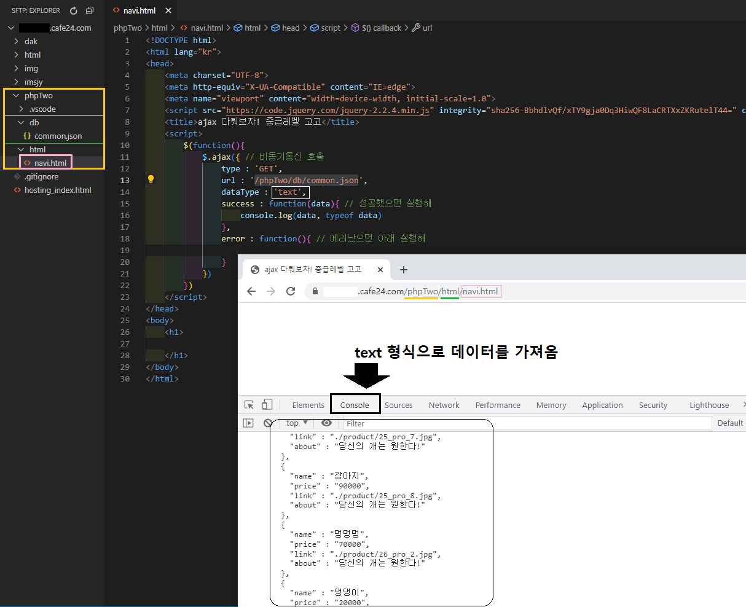The image size is (746, 607).
Task: Open the Security tab in DevTools
Action: [x=653, y=405]
